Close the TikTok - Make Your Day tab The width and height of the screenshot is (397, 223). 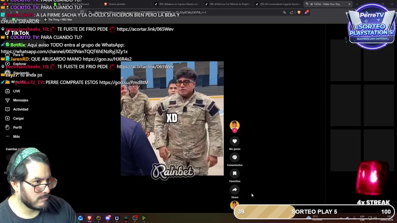point(349,4)
